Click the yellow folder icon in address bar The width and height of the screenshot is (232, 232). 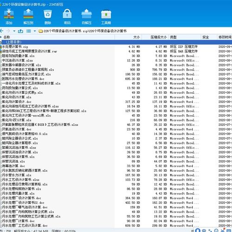(41, 31)
